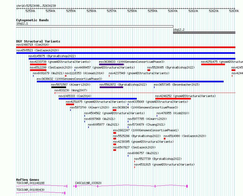The image size is (243, 196).
Task: Click nsv833230 (Wong2007) label
Action: coord(71,90)
